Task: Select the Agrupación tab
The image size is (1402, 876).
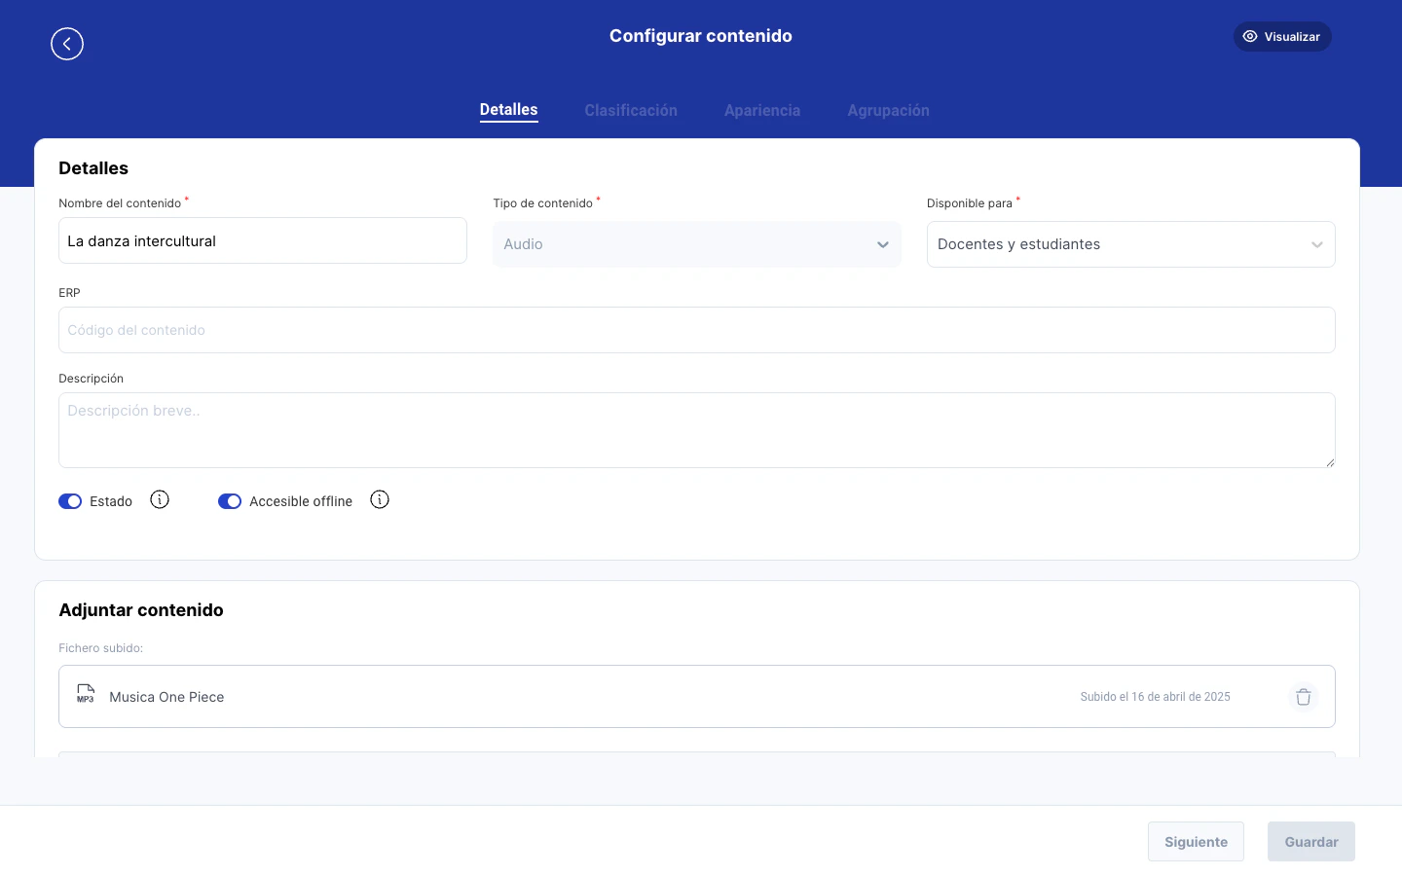Action: pyautogui.click(x=888, y=110)
